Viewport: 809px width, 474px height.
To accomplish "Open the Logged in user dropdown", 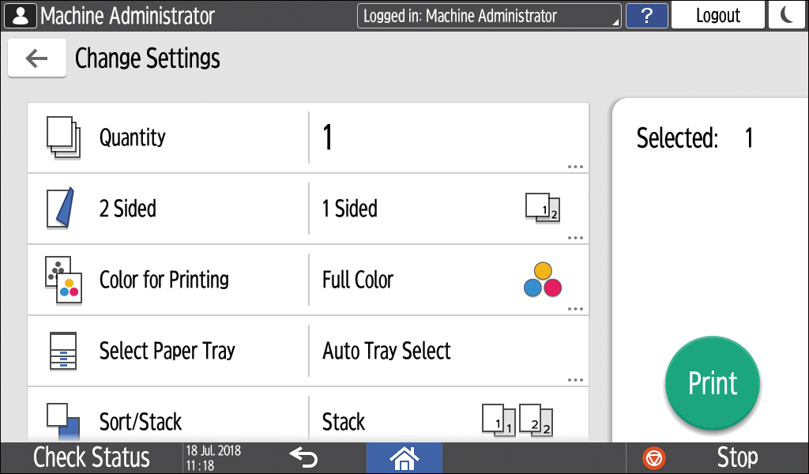I will click(x=489, y=16).
